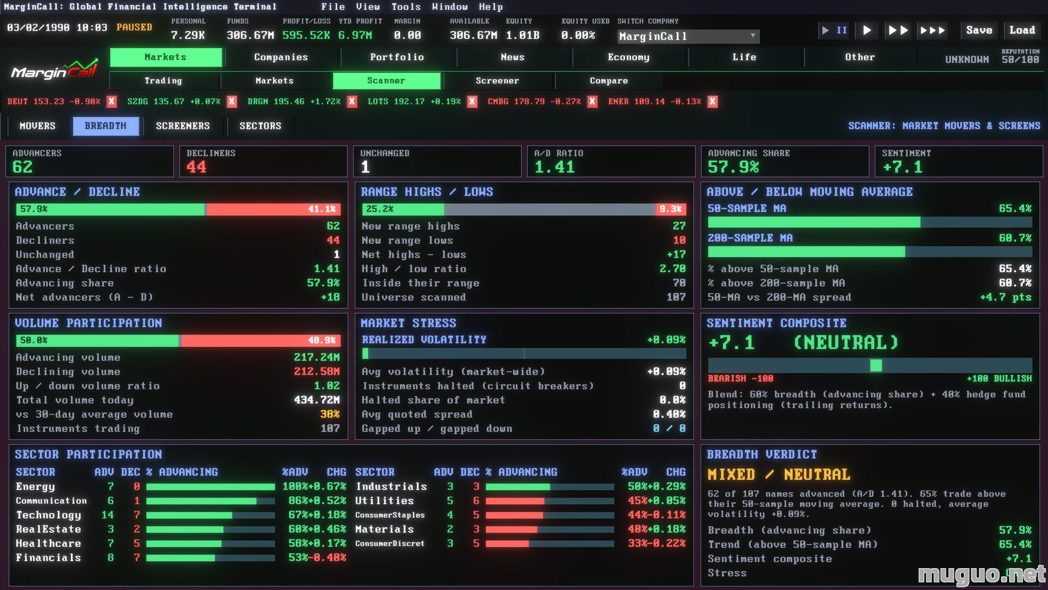Remove SZDG ticker from watchlist

click(x=232, y=102)
